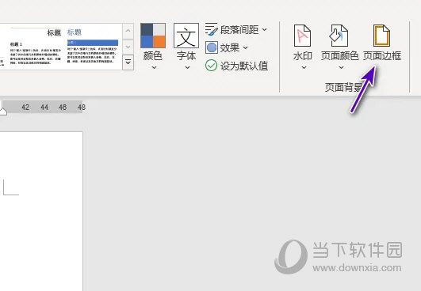Click the Page Color (页面颜色) icon
Image resolution: width=421 pixels, height=291 pixels.
click(339, 36)
